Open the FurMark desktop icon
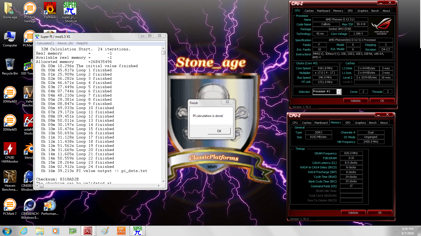421x236 pixels. (x=50, y=10)
